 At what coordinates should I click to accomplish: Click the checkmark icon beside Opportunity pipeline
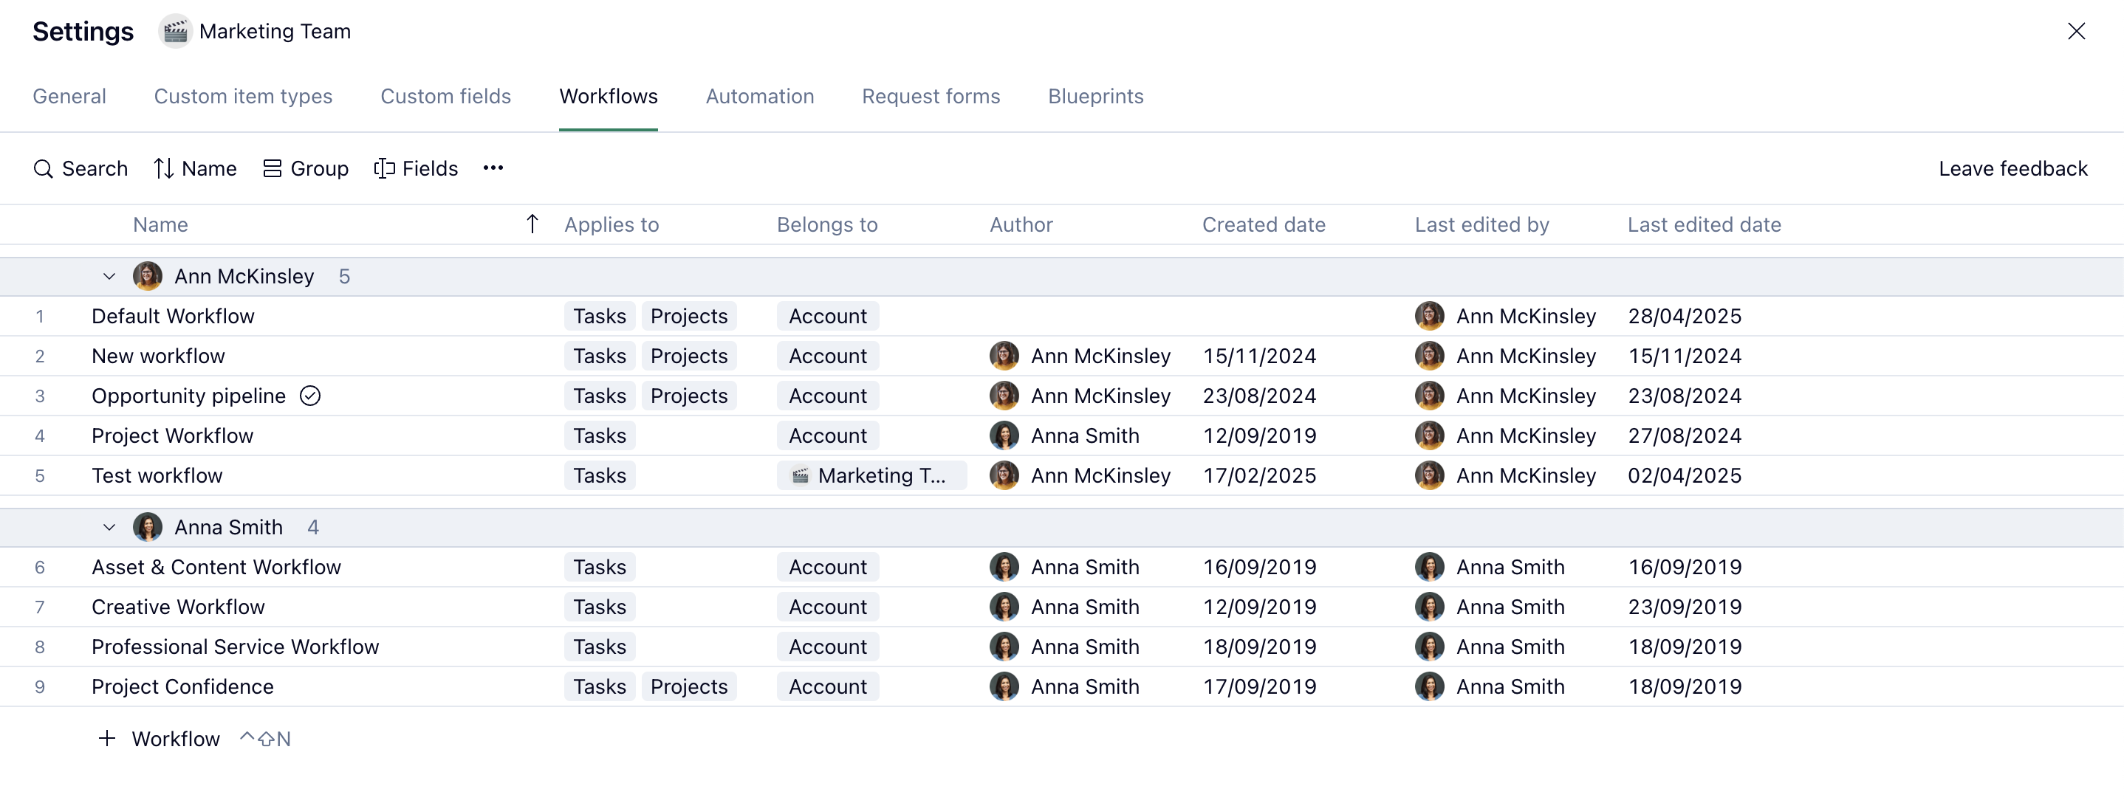(310, 396)
